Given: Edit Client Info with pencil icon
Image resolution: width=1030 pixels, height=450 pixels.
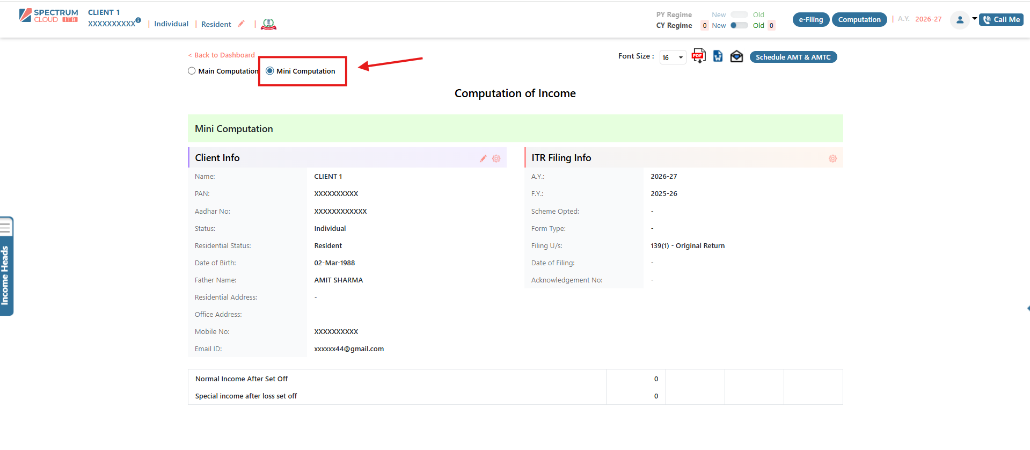Looking at the screenshot, I should tap(483, 158).
